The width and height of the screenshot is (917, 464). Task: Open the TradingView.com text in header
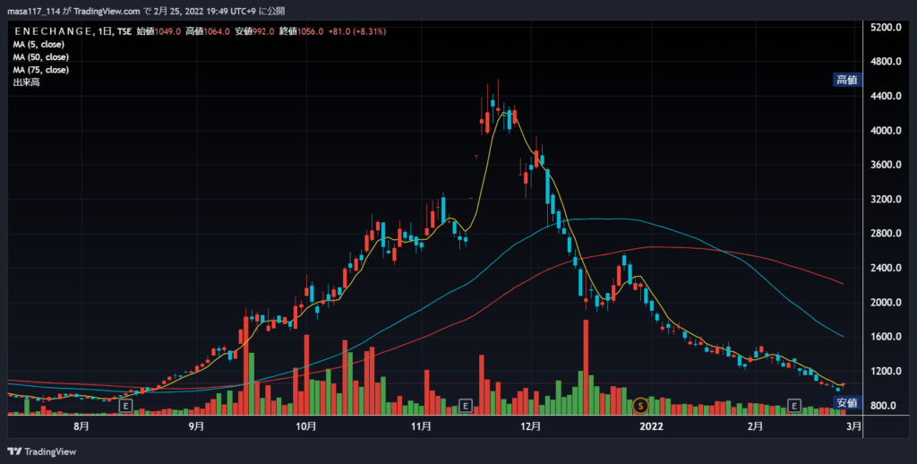(x=107, y=12)
